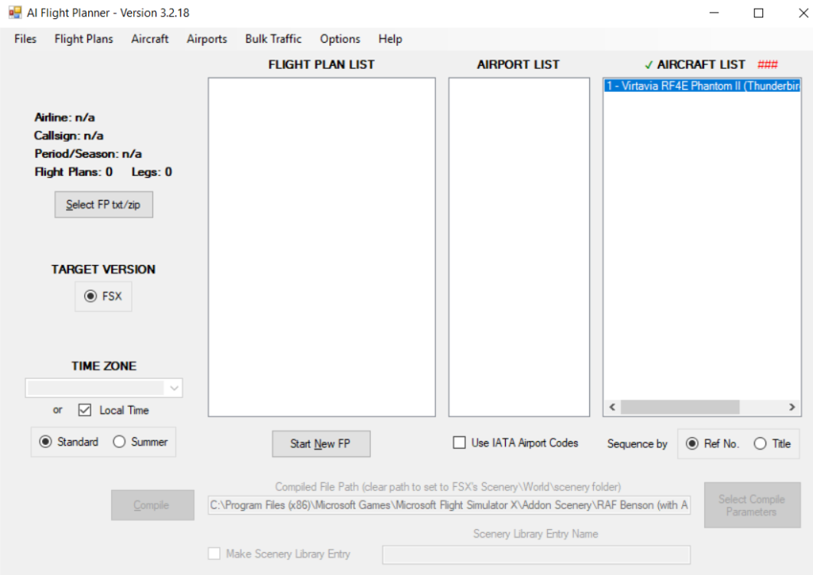Click the AI Flight Planner title bar icon

(x=14, y=13)
